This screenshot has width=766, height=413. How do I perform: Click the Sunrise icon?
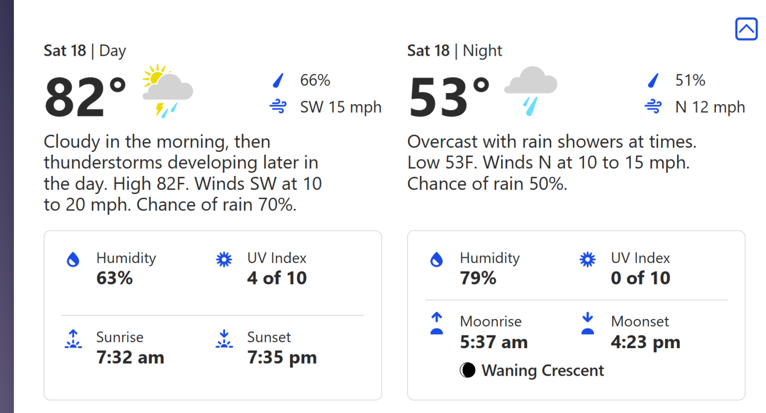coord(73,339)
